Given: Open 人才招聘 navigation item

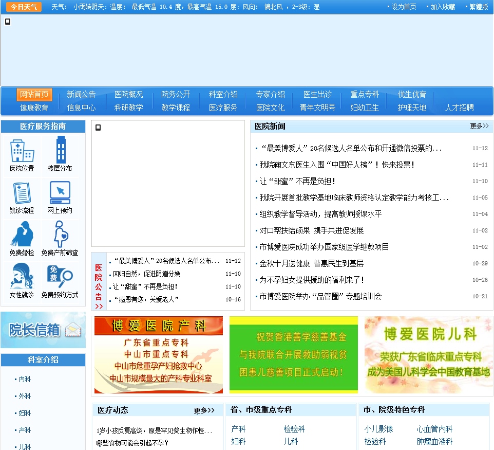Looking at the screenshot, I should coord(460,107).
